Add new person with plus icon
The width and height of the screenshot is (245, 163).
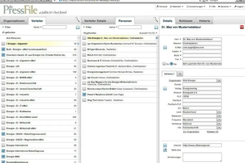point(156,27)
